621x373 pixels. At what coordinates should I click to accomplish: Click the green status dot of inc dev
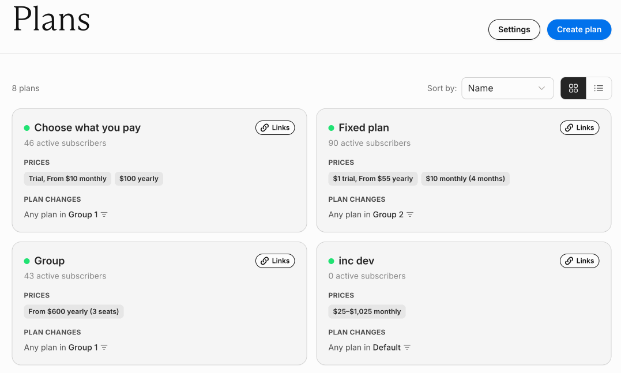click(331, 261)
